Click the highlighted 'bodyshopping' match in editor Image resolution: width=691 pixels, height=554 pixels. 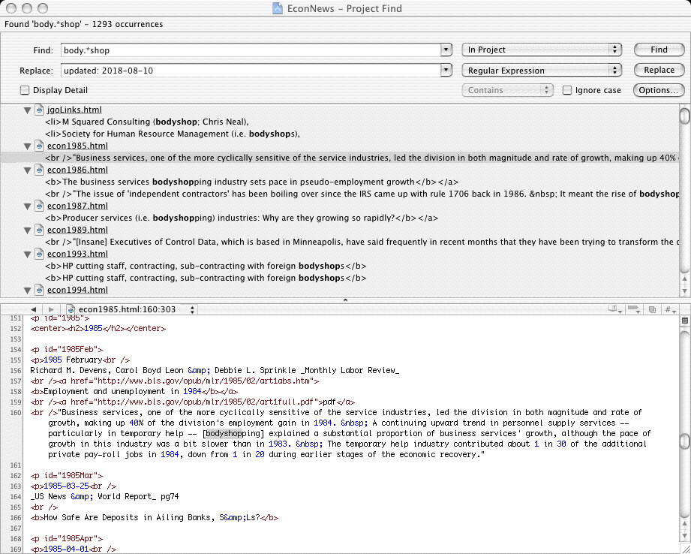click(233, 434)
